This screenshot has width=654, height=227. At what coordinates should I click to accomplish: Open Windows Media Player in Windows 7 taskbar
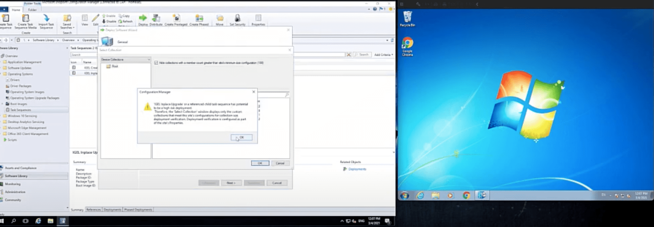pyautogui.click(x=450, y=196)
